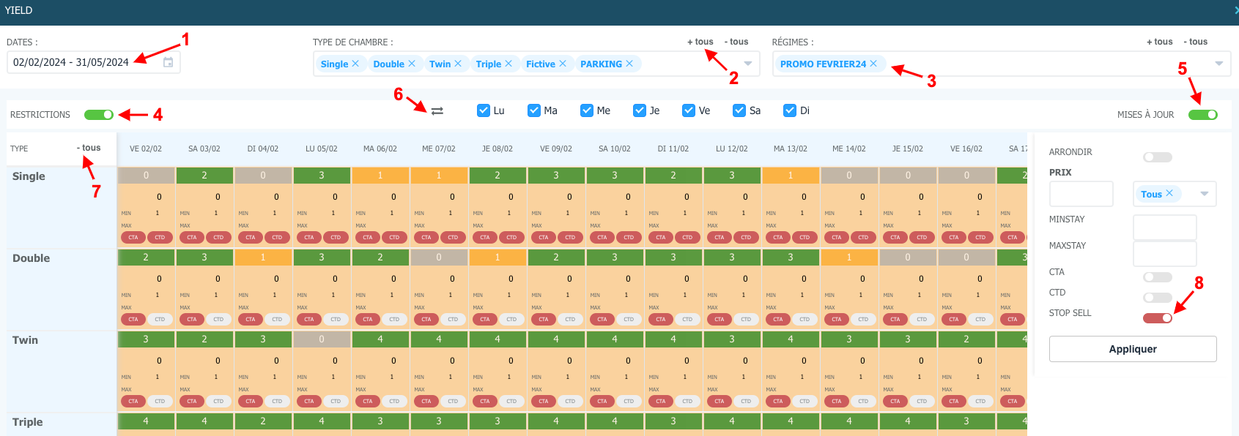
Task: Uncheck the Ve day checkbox
Action: tap(689, 110)
